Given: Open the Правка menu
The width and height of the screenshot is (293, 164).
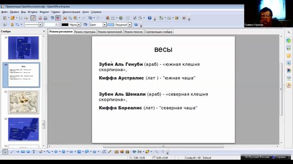Looking at the screenshot, I should [x=14, y=12].
